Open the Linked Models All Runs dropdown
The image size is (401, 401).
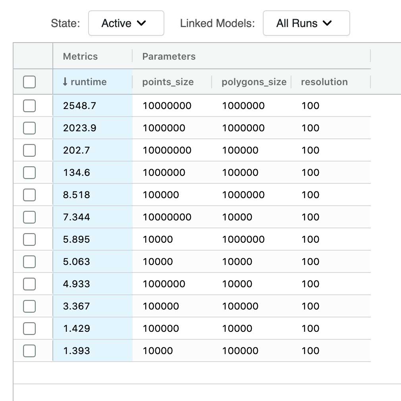tap(306, 23)
